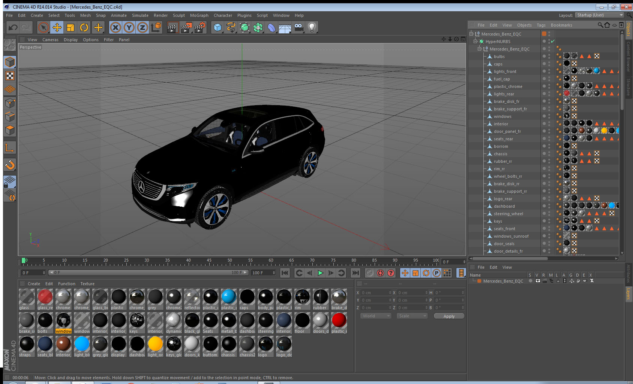Open the spline pen tools icon
Screen dimensions: 633x384
[231, 27]
